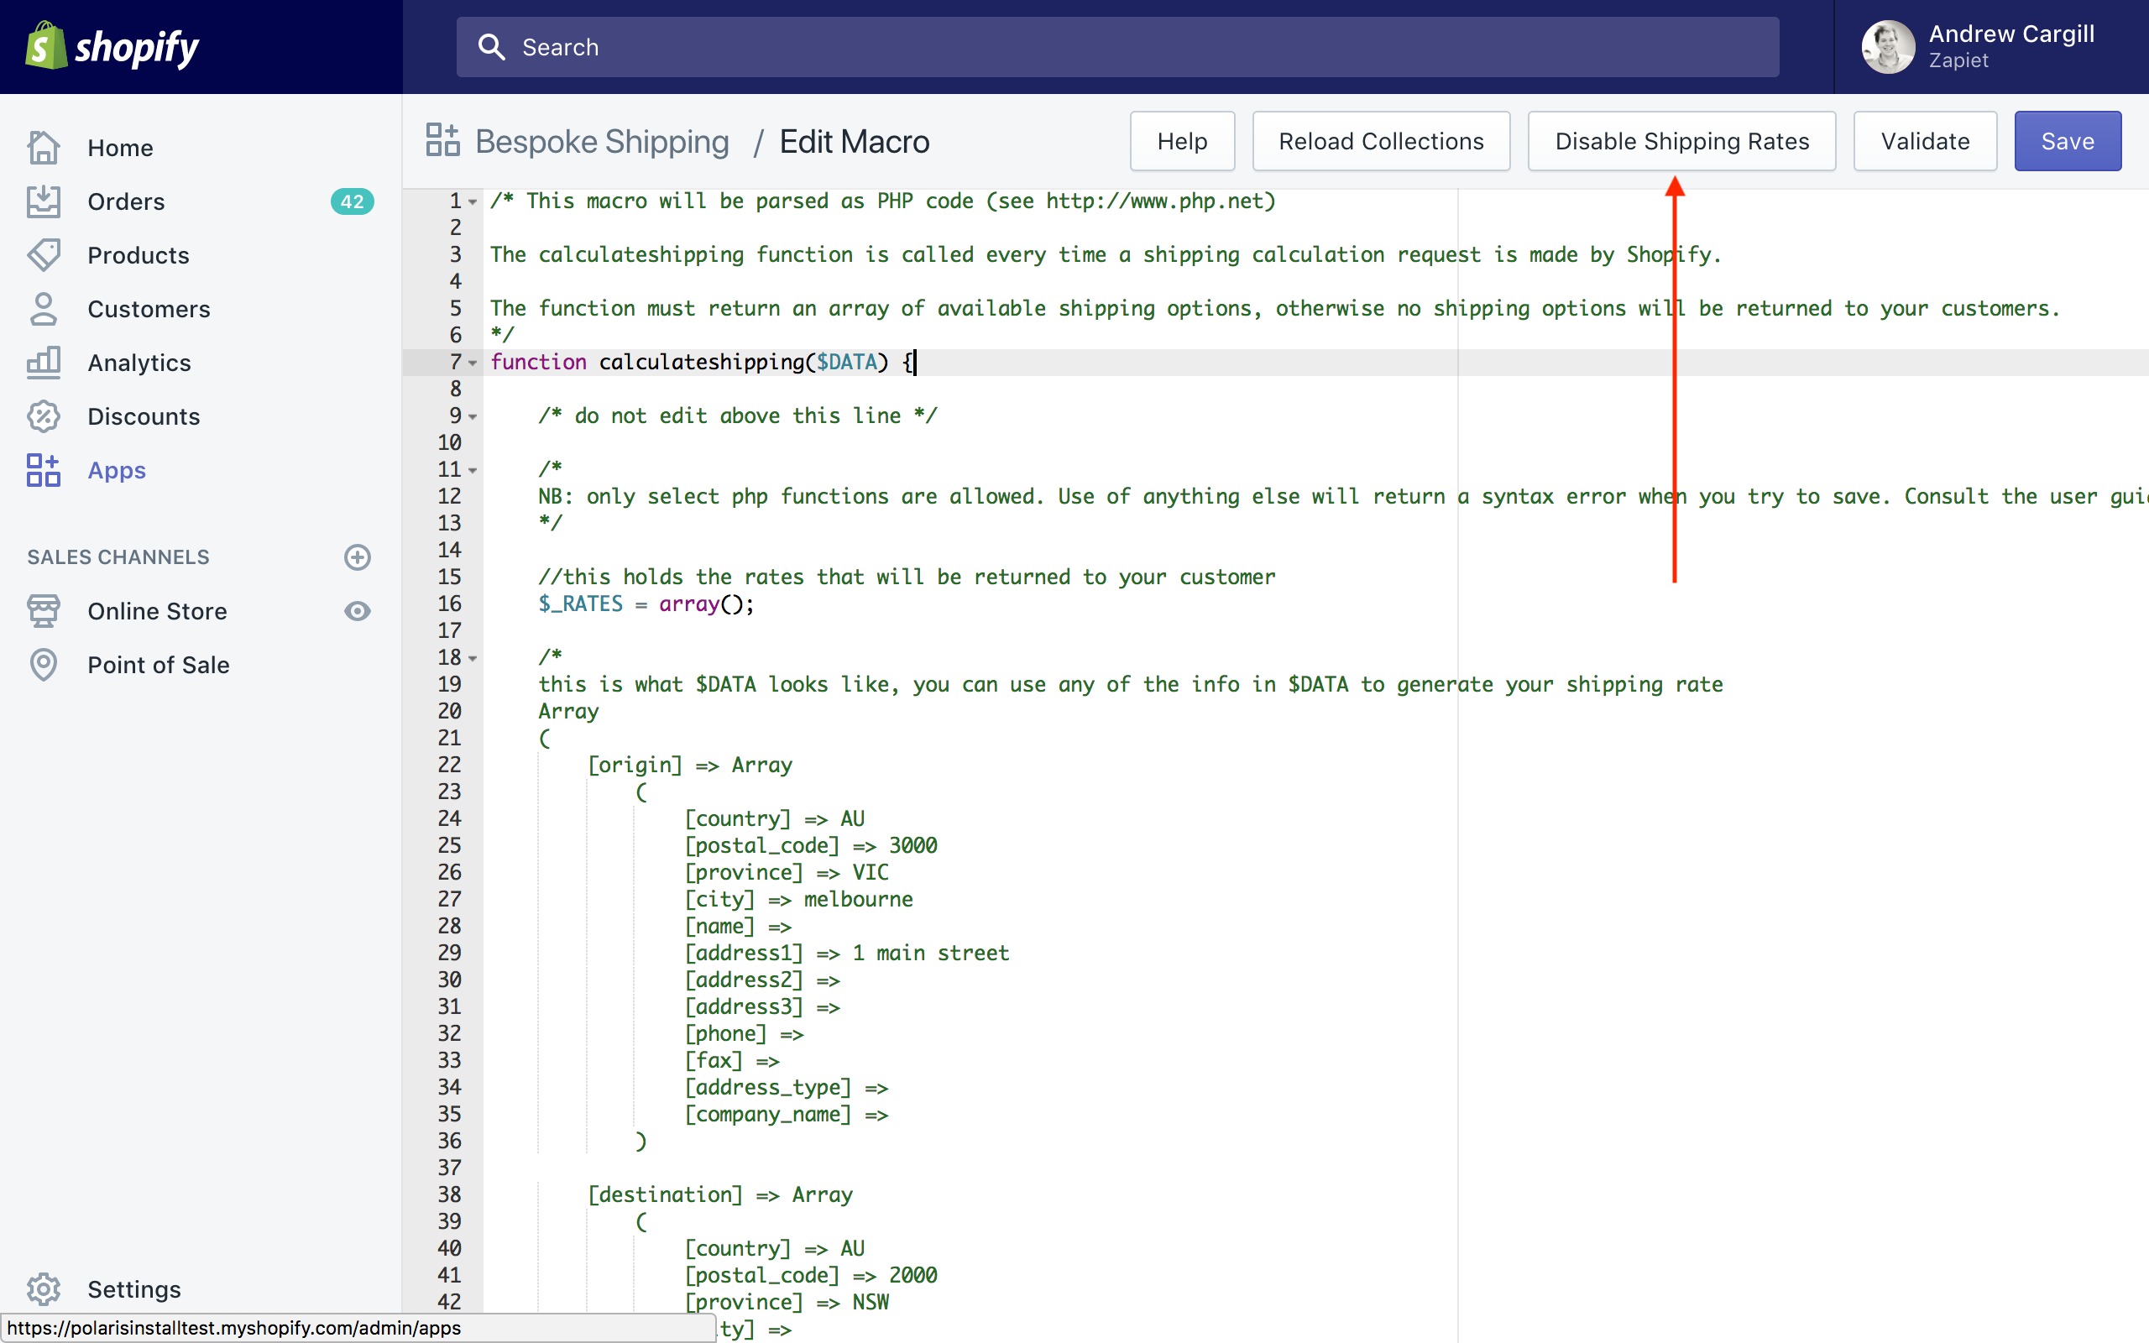
Task: Fold the comment block on line 18
Action: click(x=473, y=658)
